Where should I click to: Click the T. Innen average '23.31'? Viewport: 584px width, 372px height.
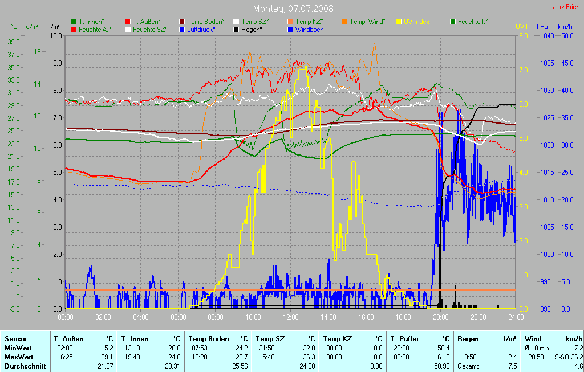click(173, 366)
